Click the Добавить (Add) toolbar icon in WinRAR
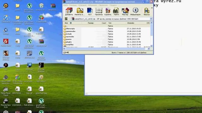Viewport: 202px width, 113px height. [x=69, y=12]
